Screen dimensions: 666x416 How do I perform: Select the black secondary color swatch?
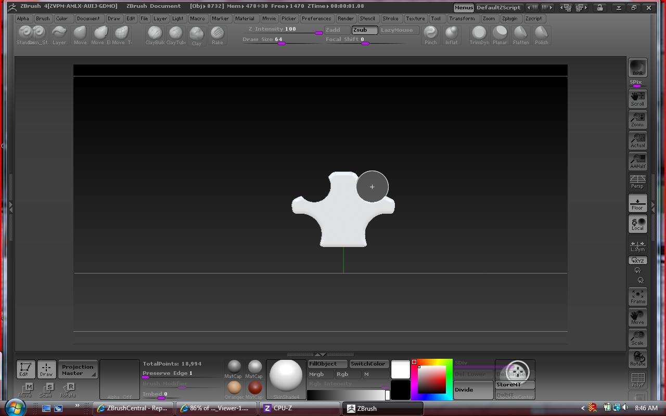(401, 390)
